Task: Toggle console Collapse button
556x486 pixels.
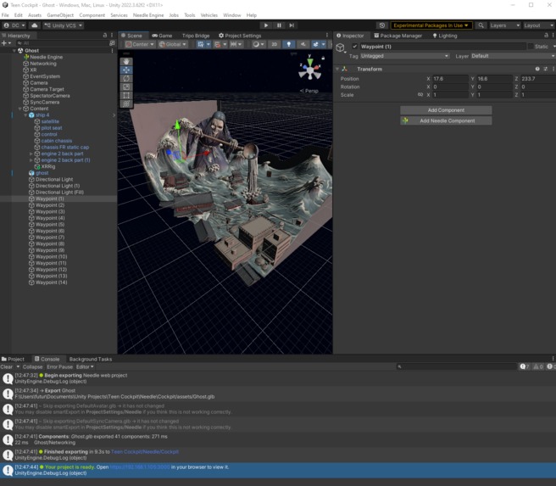Action: (x=32, y=366)
